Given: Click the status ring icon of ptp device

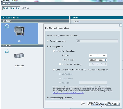Looking at the screenshot, I should click(x=7, y=26).
